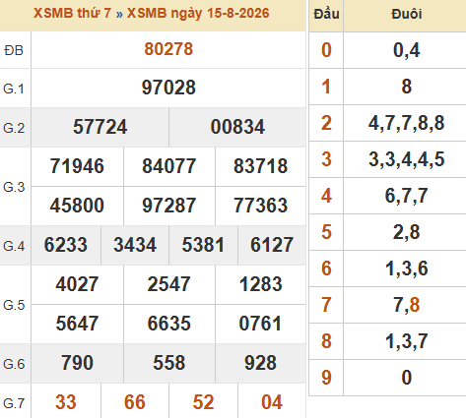Screen dimensions: 466x418
Task: Select G.3 number 97287
Action: (x=168, y=206)
